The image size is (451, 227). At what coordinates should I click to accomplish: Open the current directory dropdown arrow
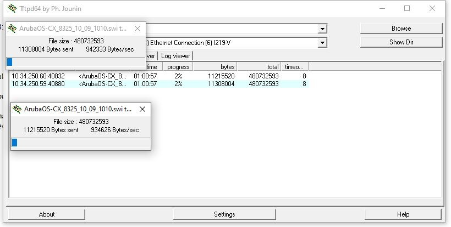322,29
